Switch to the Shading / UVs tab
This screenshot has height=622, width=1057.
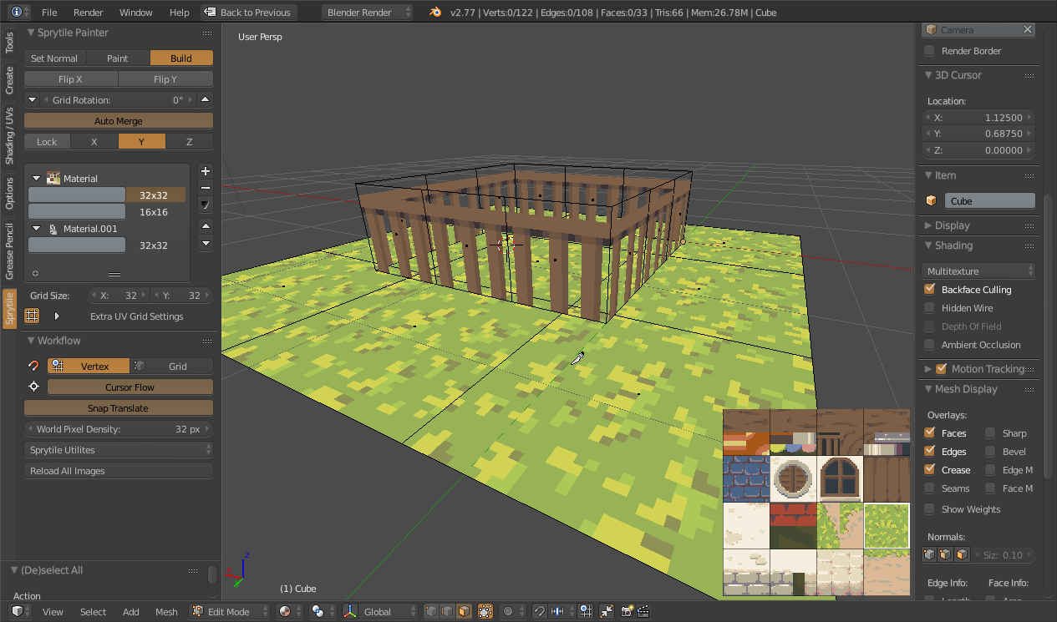pos(10,135)
